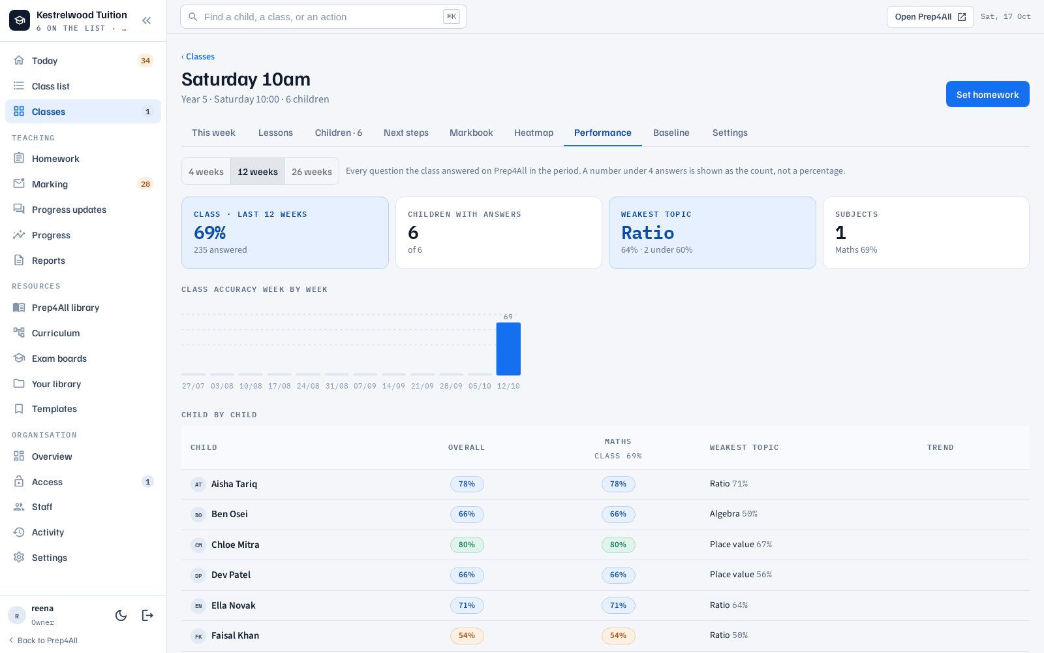Switch to the Heatmap tab
Viewport: 1044px width, 653px height.
point(534,133)
